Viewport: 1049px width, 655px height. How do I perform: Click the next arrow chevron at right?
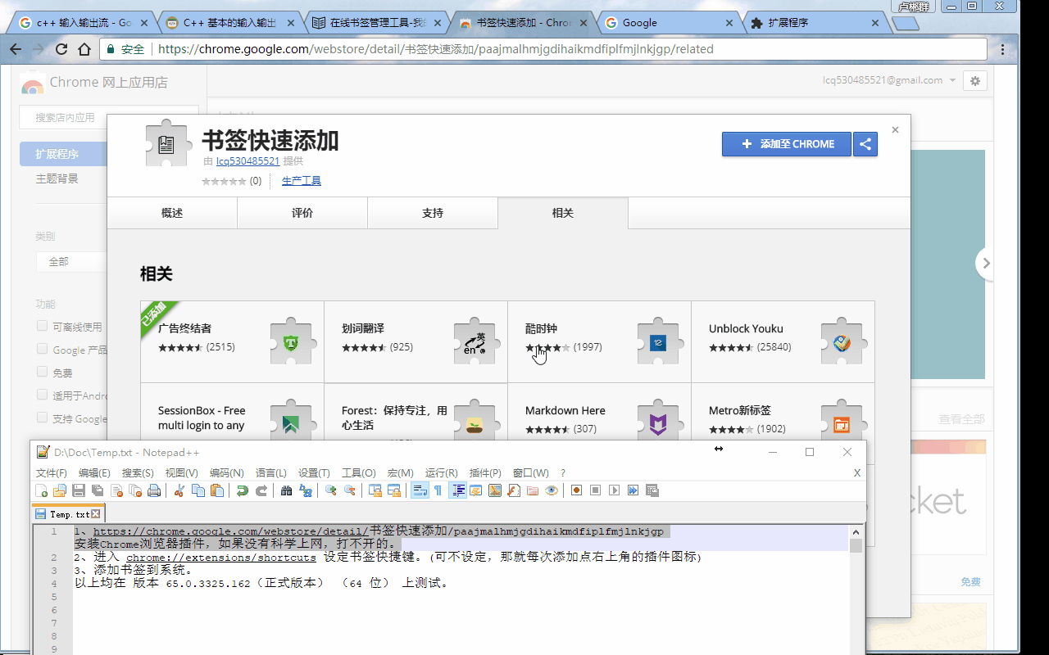click(x=986, y=264)
